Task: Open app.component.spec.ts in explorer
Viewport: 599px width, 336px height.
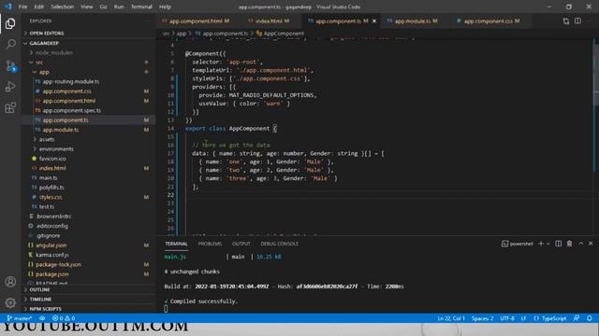Action: (x=71, y=110)
